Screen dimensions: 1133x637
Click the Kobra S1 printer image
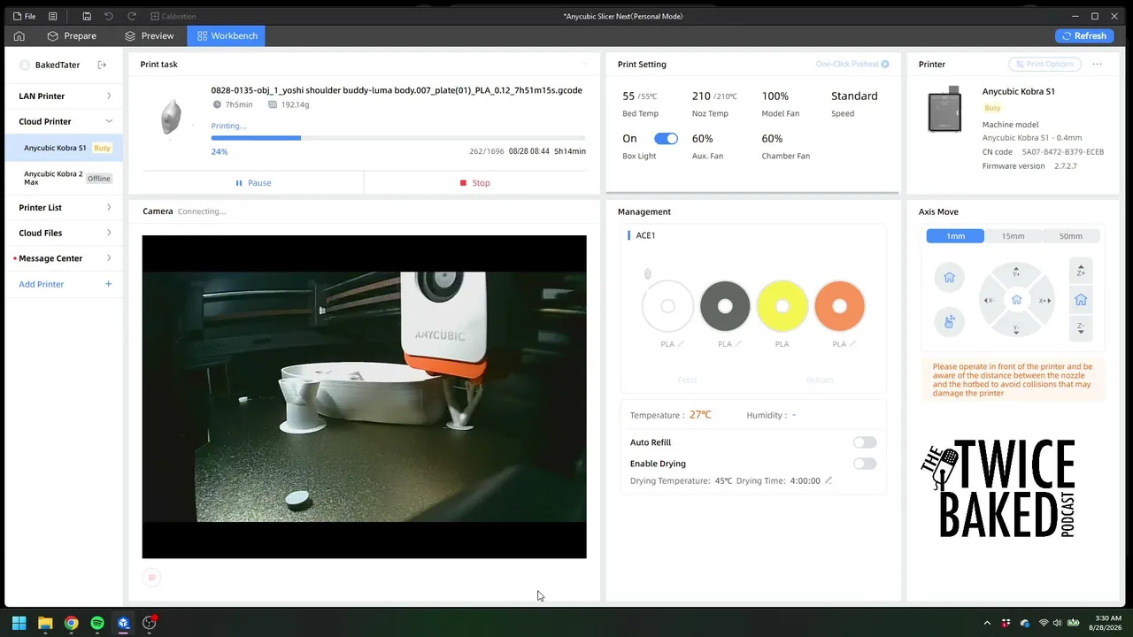tap(944, 110)
